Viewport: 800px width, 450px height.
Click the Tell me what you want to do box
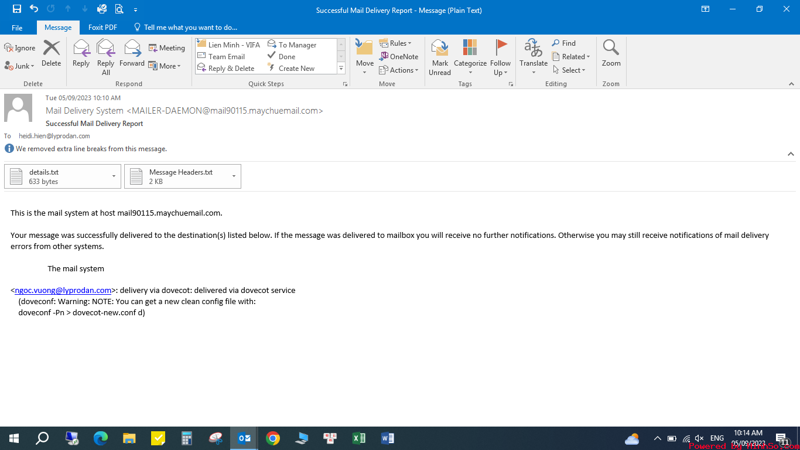186,28
